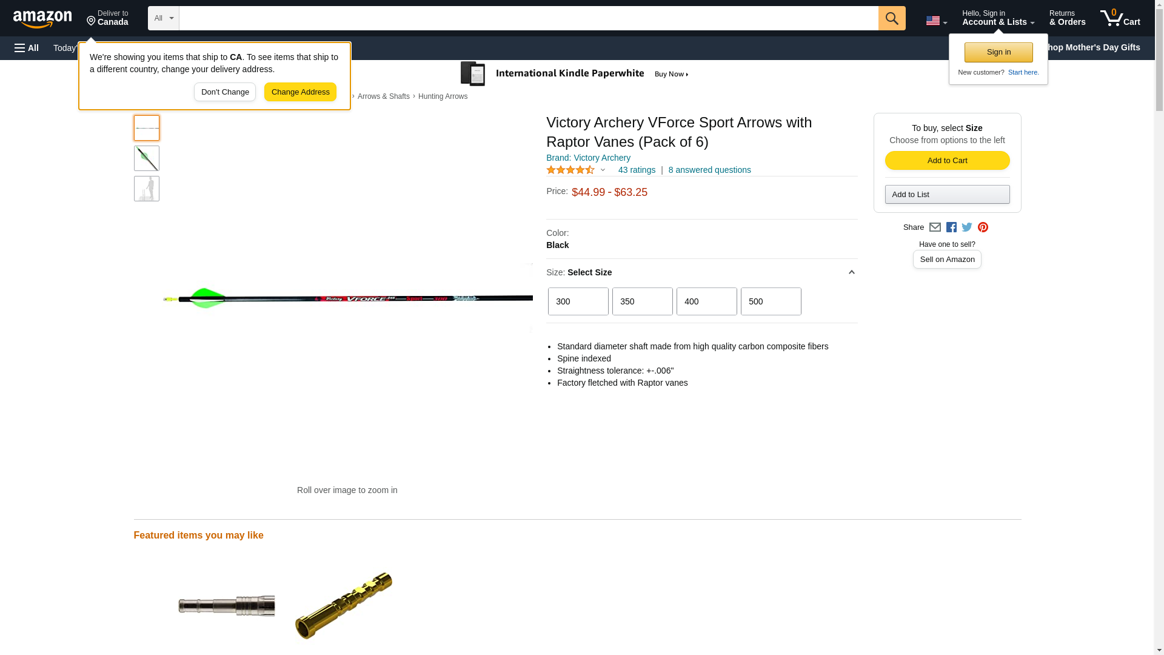The width and height of the screenshot is (1164, 655).
Task: Expand the star rating breakdown popover
Action: coord(602,170)
